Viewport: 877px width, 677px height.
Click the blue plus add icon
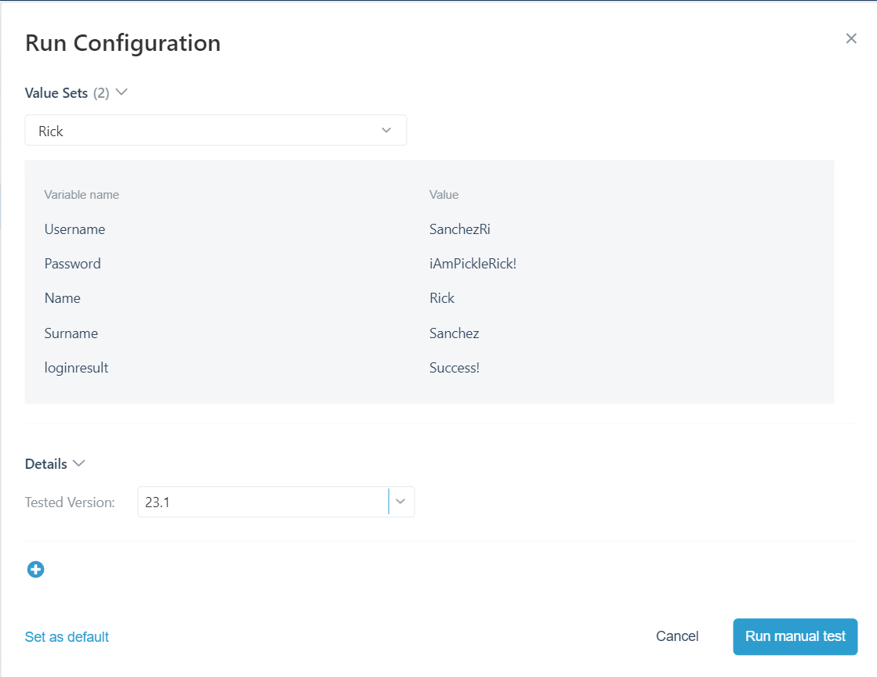click(x=35, y=570)
